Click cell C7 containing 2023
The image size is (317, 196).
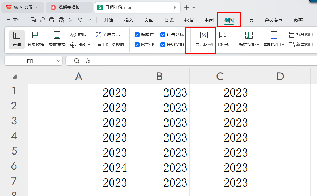220,182
